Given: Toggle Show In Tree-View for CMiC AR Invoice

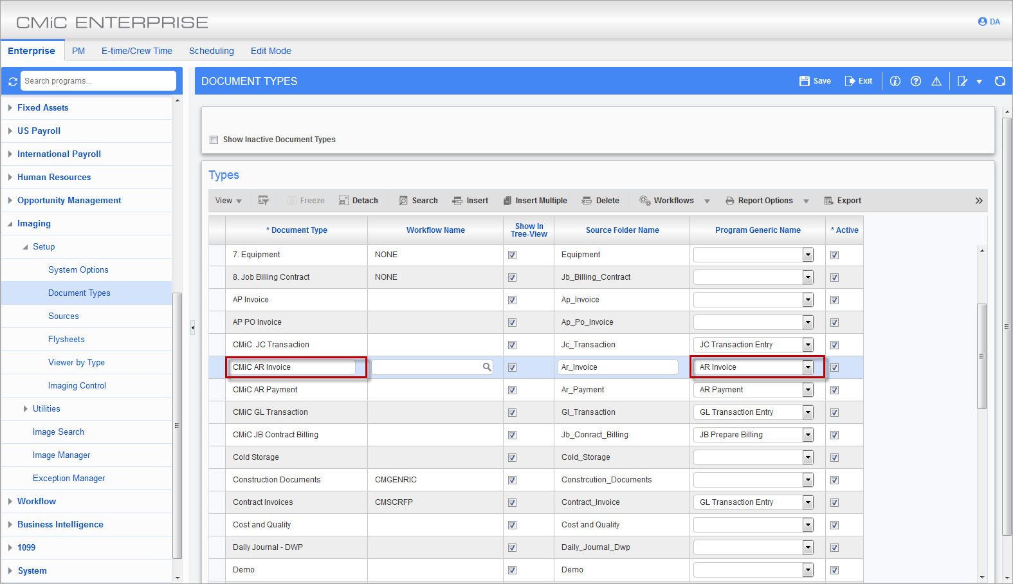Looking at the screenshot, I should [513, 367].
